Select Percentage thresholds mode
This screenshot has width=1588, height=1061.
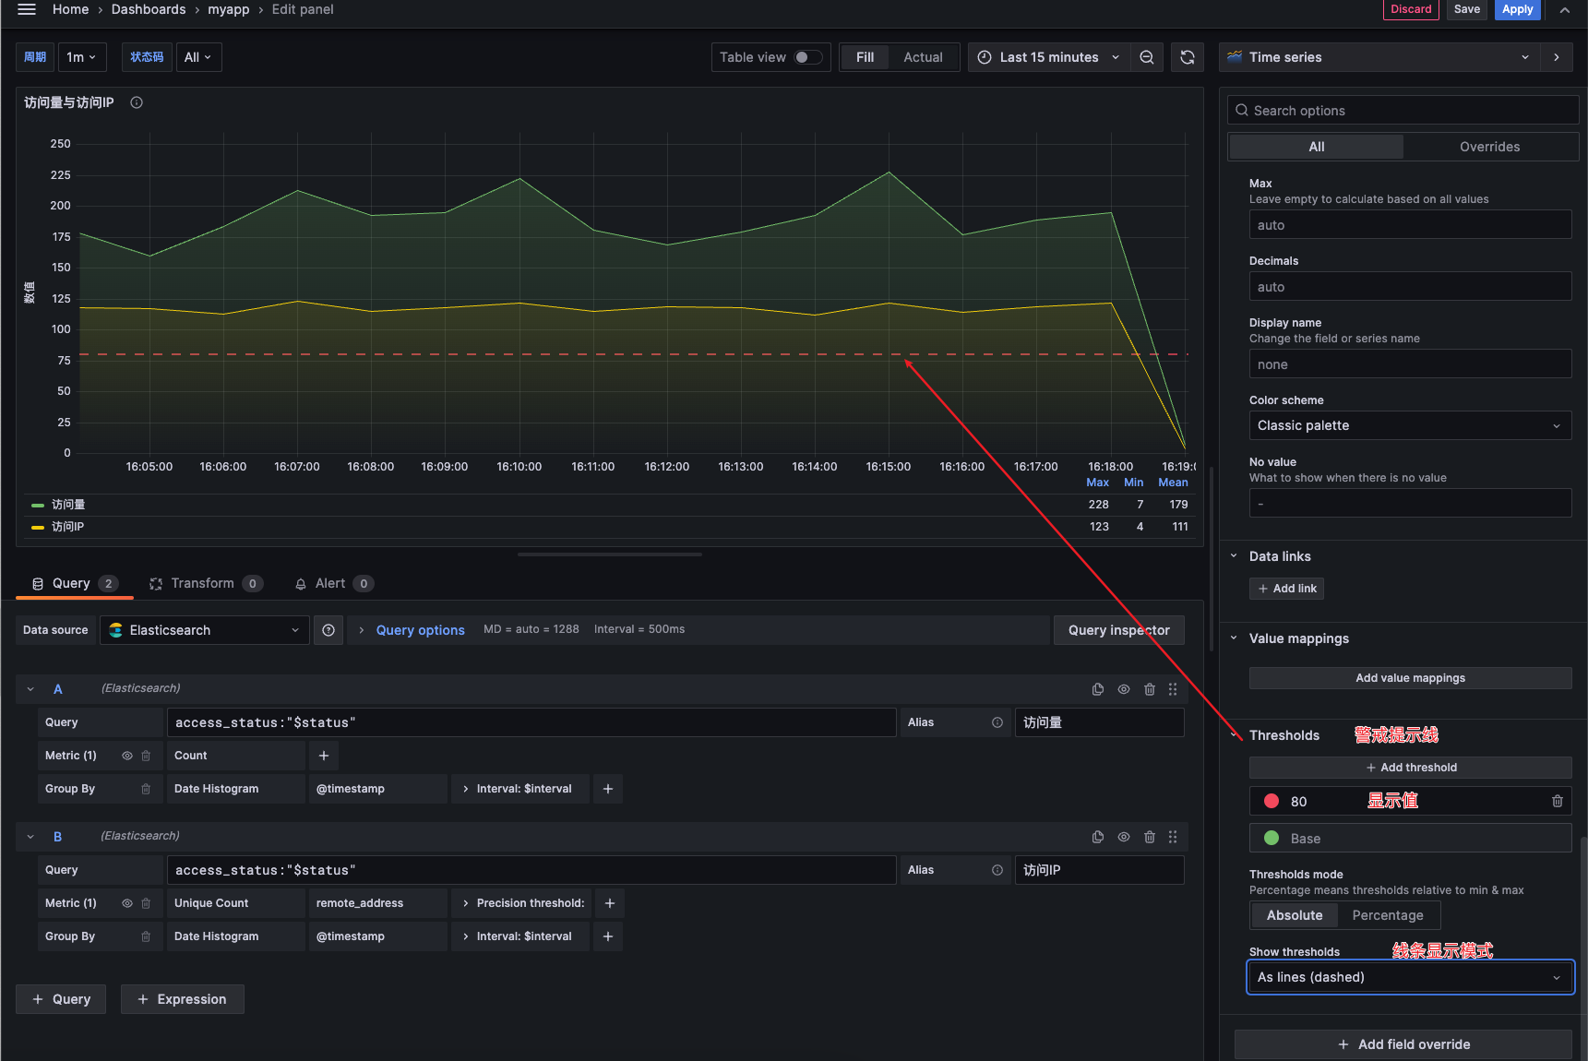point(1387,915)
